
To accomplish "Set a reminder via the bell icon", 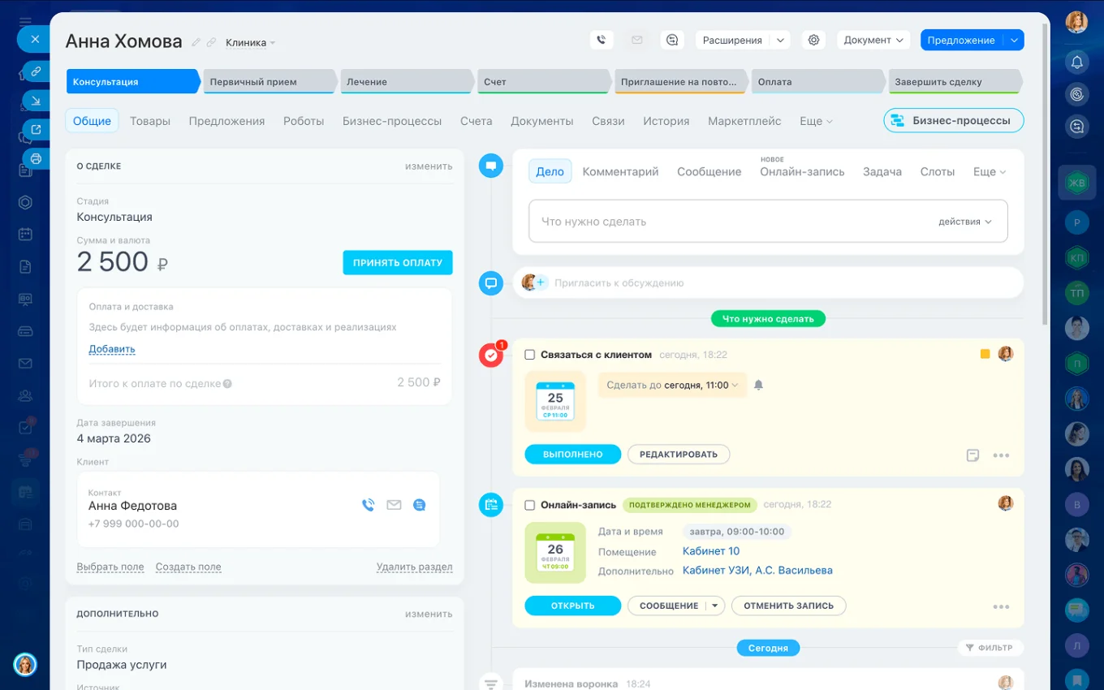I will click(758, 385).
